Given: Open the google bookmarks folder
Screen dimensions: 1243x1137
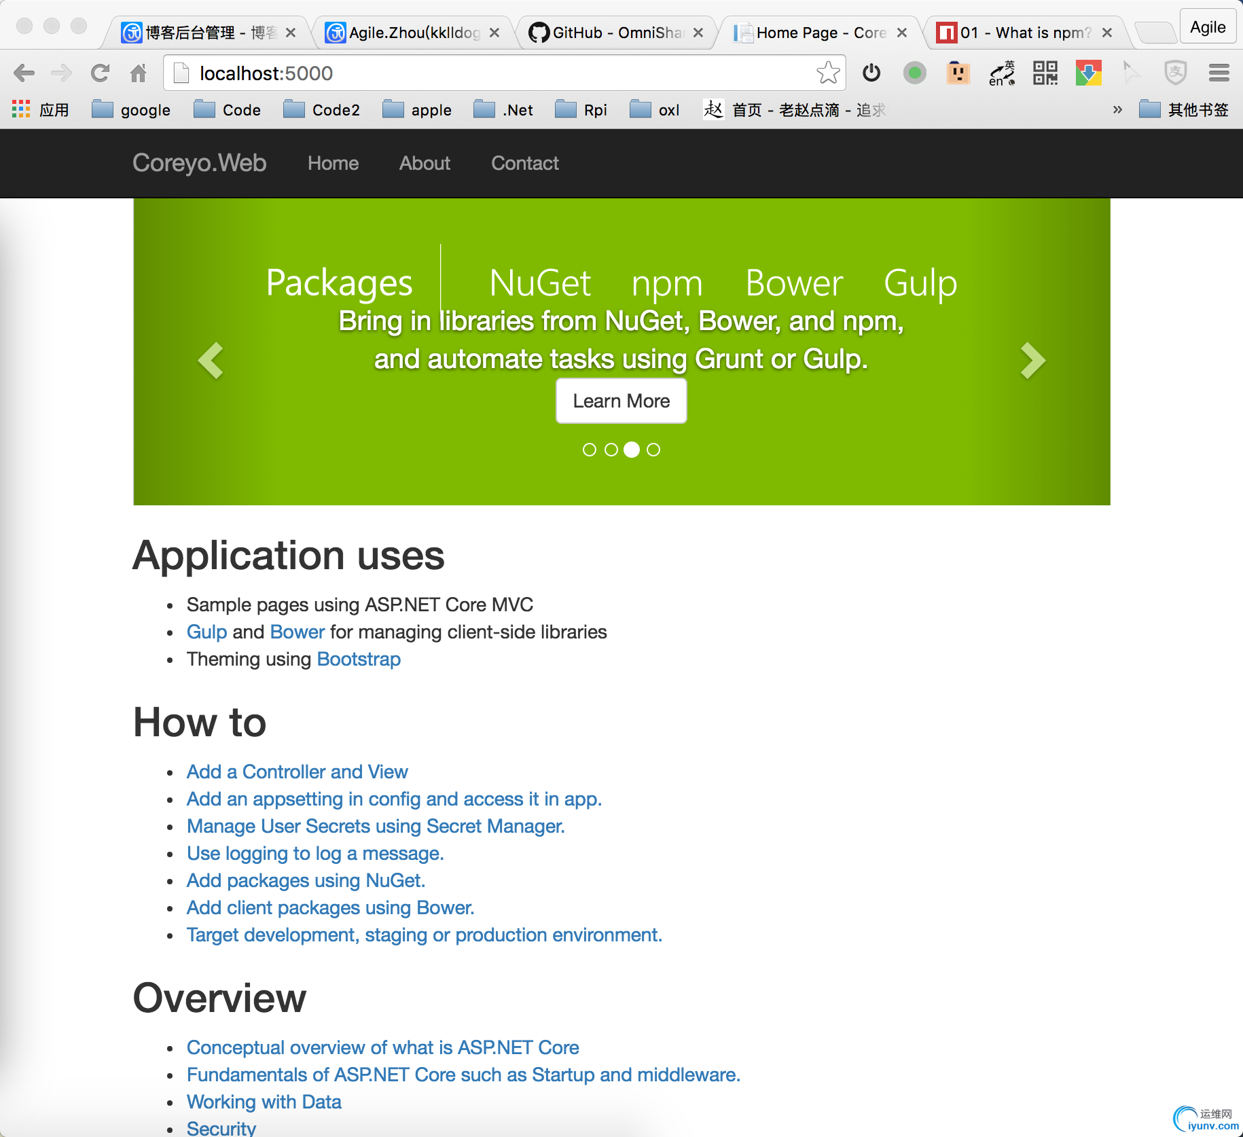Looking at the screenshot, I should [131, 109].
